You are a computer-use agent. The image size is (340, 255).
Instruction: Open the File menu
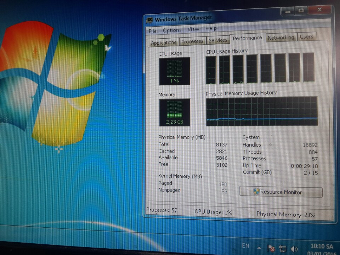point(152,31)
